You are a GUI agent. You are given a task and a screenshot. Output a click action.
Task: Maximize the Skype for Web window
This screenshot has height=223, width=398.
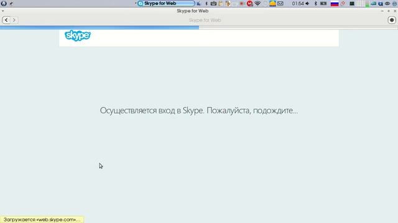pyautogui.click(x=389, y=11)
